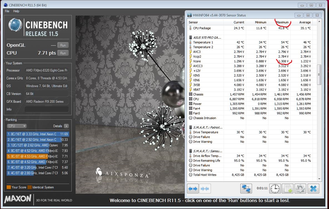The height and width of the screenshot is (209, 329).
Task: Click HWiNFO expand sensor view arrows icon
Action: click(x=193, y=189)
